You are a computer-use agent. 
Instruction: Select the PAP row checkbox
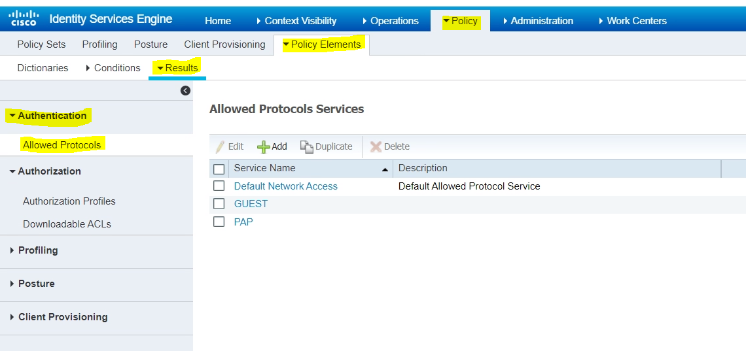pyautogui.click(x=219, y=222)
